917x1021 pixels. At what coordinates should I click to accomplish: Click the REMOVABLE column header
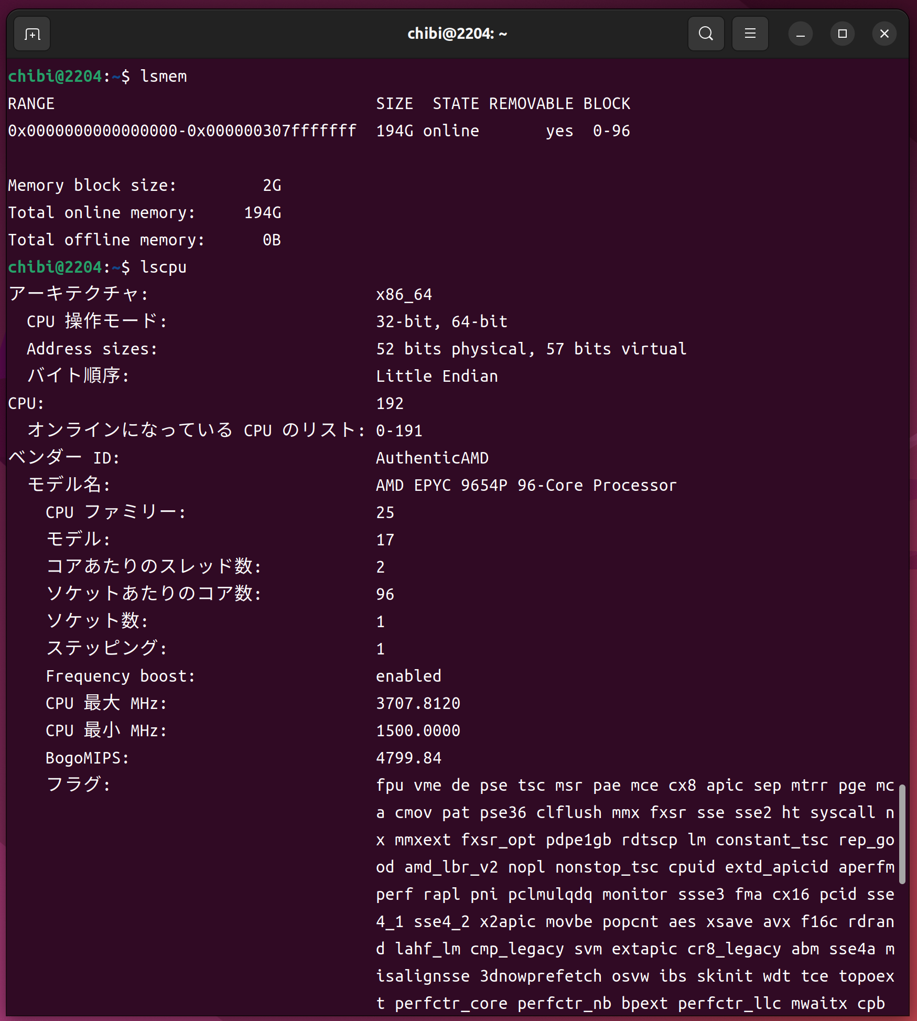(x=531, y=104)
